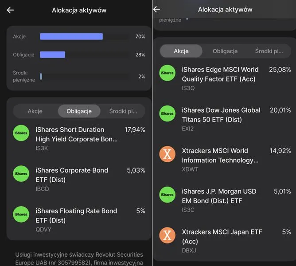Tap iShares logo beside Edge MSCI World Quality
Viewport: 296px width, 266px height.
coord(167,73)
